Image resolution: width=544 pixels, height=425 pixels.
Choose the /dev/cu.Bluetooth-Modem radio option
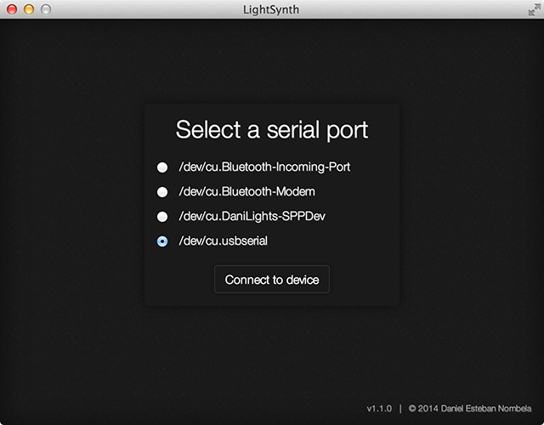[x=162, y=192]
